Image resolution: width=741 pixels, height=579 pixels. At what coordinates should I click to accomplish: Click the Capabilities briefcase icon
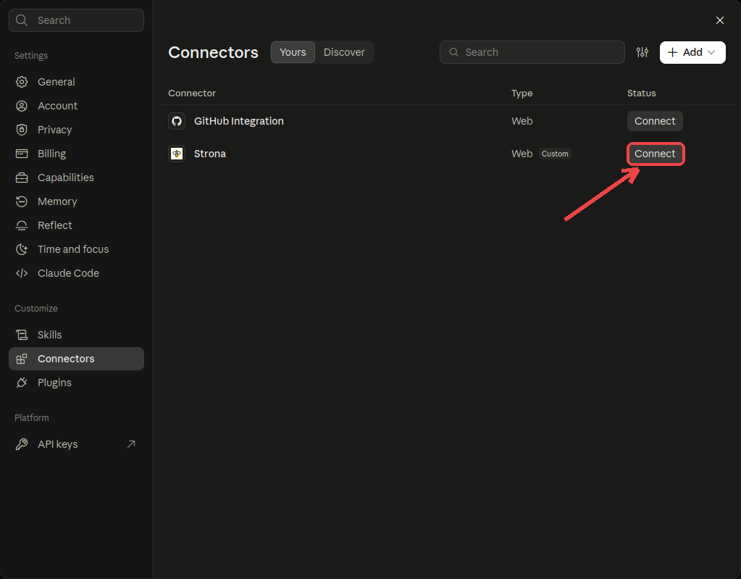pos(22,178)
